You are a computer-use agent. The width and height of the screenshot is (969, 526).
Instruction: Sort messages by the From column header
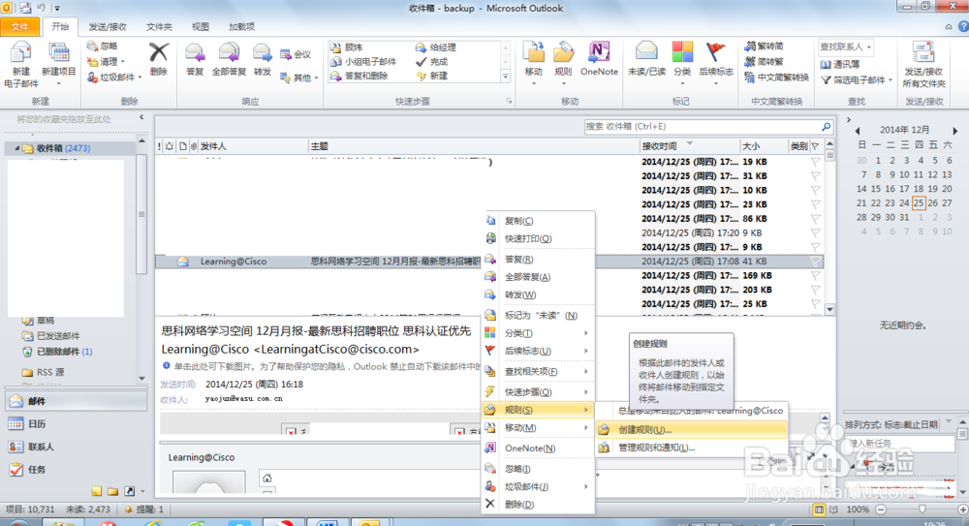(x=252, y=146)
